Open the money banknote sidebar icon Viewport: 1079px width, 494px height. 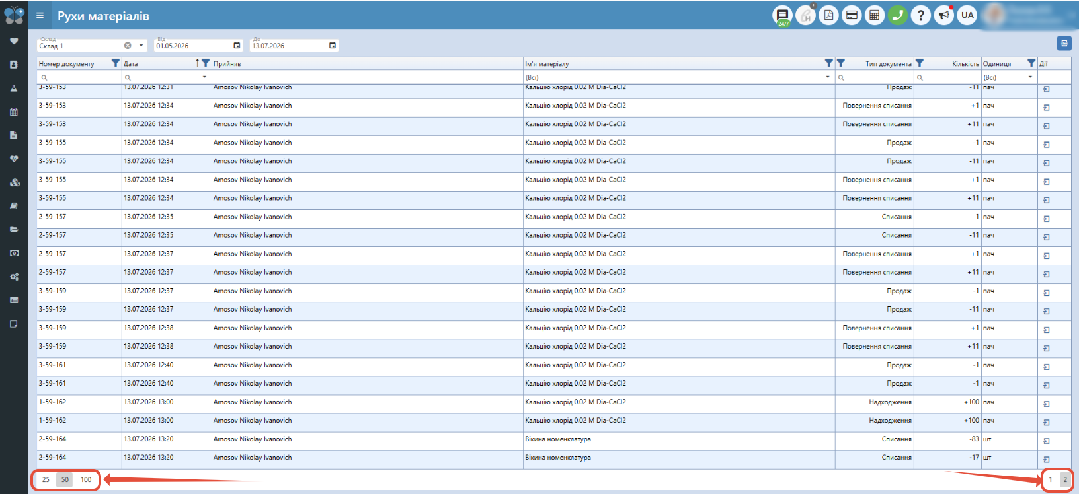pos(14,253)
